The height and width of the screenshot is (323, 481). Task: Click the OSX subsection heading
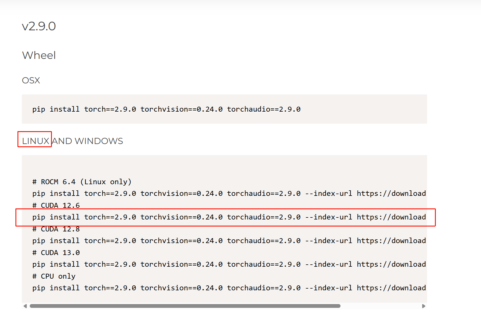click(x=31, y=80)
